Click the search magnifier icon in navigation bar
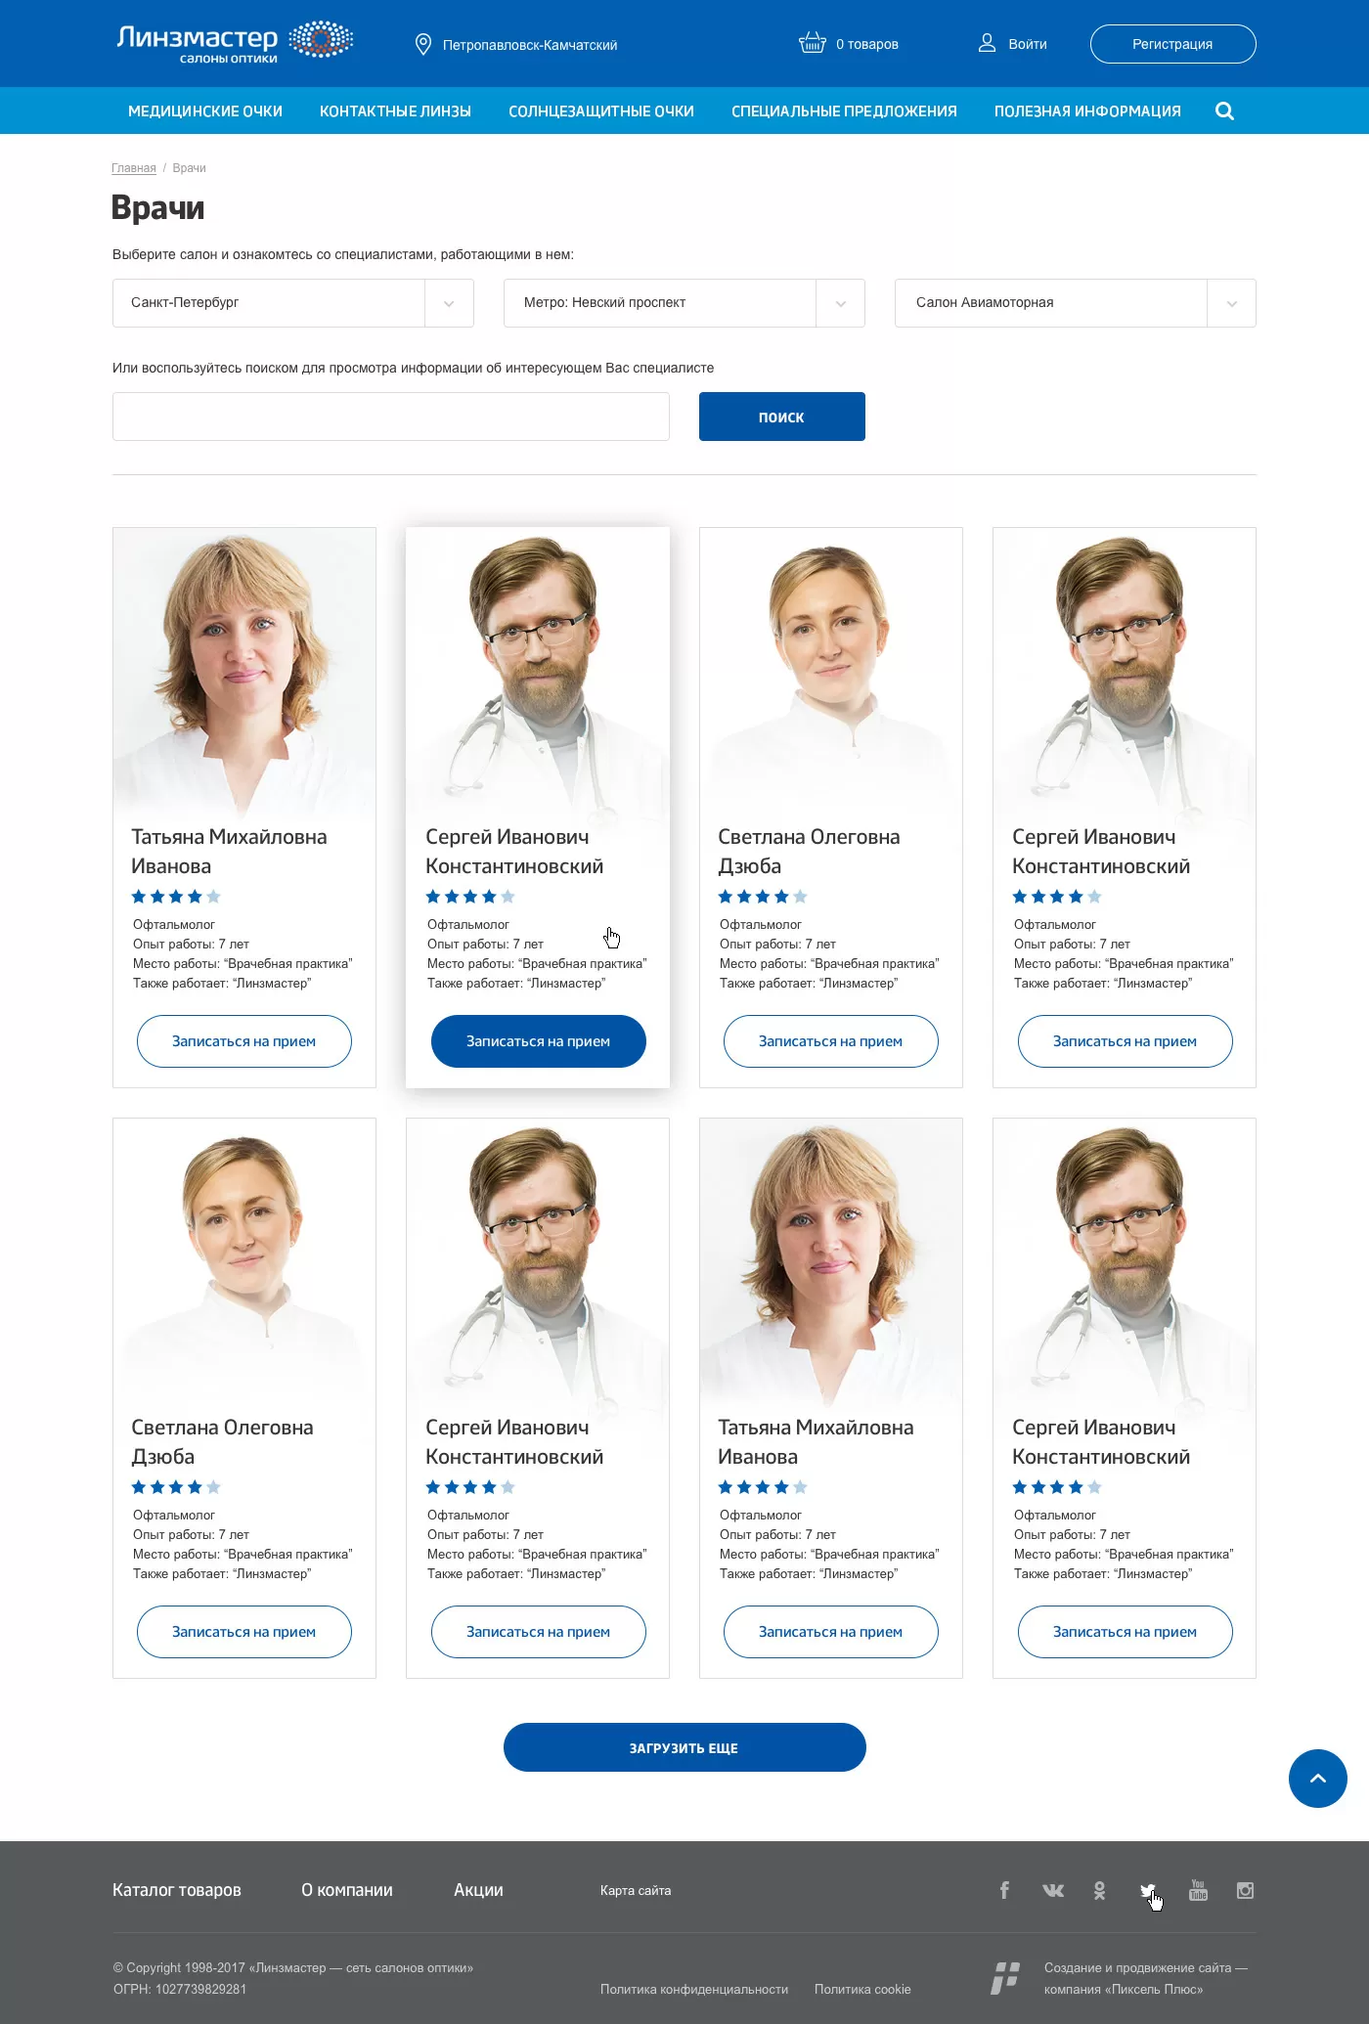The height and width of the screenshot is (2024, 1369). [1224, 111]
